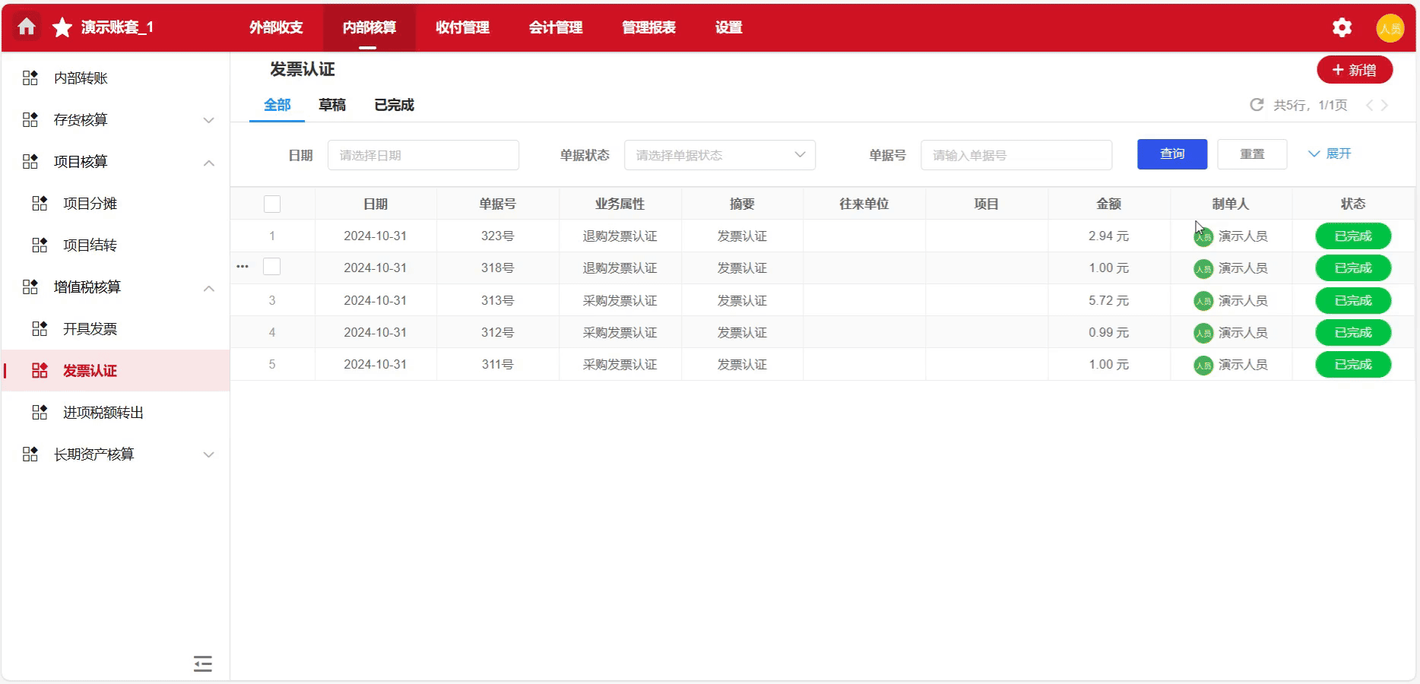Open settings gear icon
Viewport: 1420px width, 684px height.
pos(1342,28)
